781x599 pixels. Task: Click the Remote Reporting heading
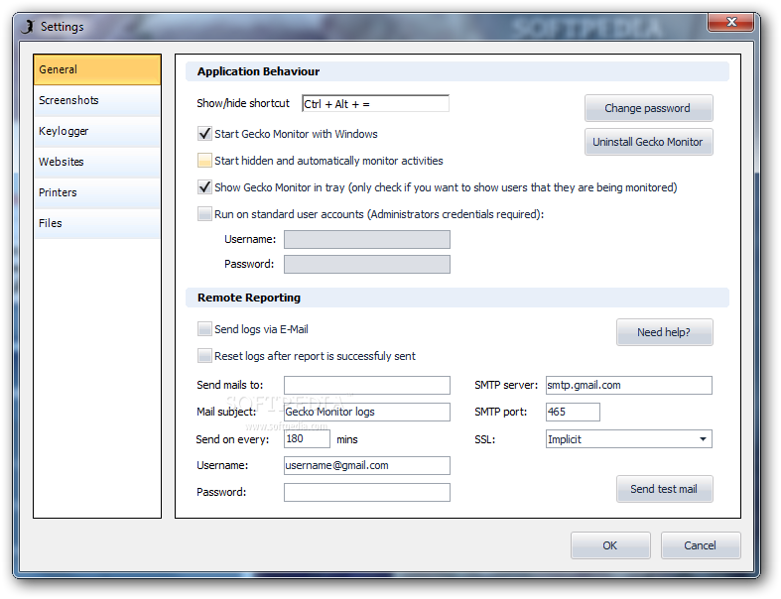(249, 298)
